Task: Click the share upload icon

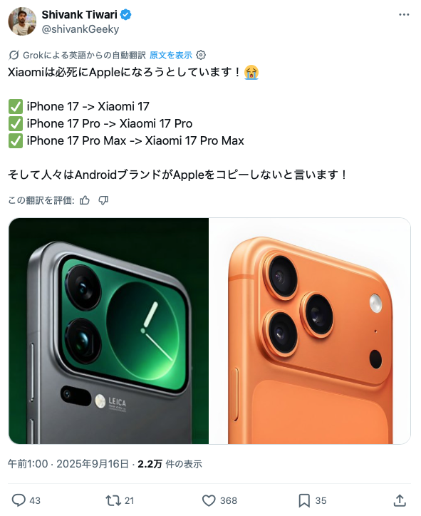Action: [x=400, y=500]
